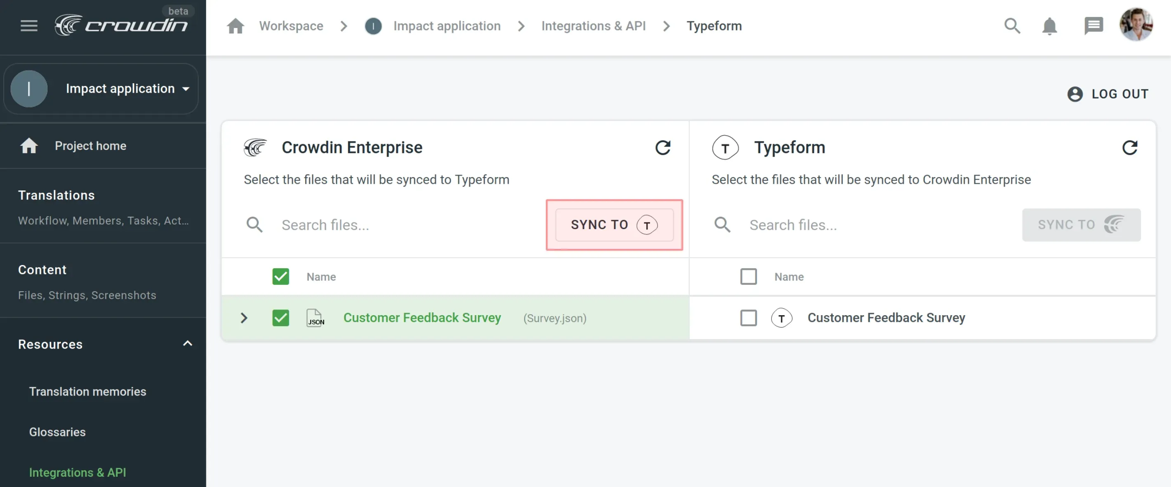The image size is (1171, 487).
Task: Open Integrations & API from the sidebar
Action: pyautogui.click(x=77, y=472)
